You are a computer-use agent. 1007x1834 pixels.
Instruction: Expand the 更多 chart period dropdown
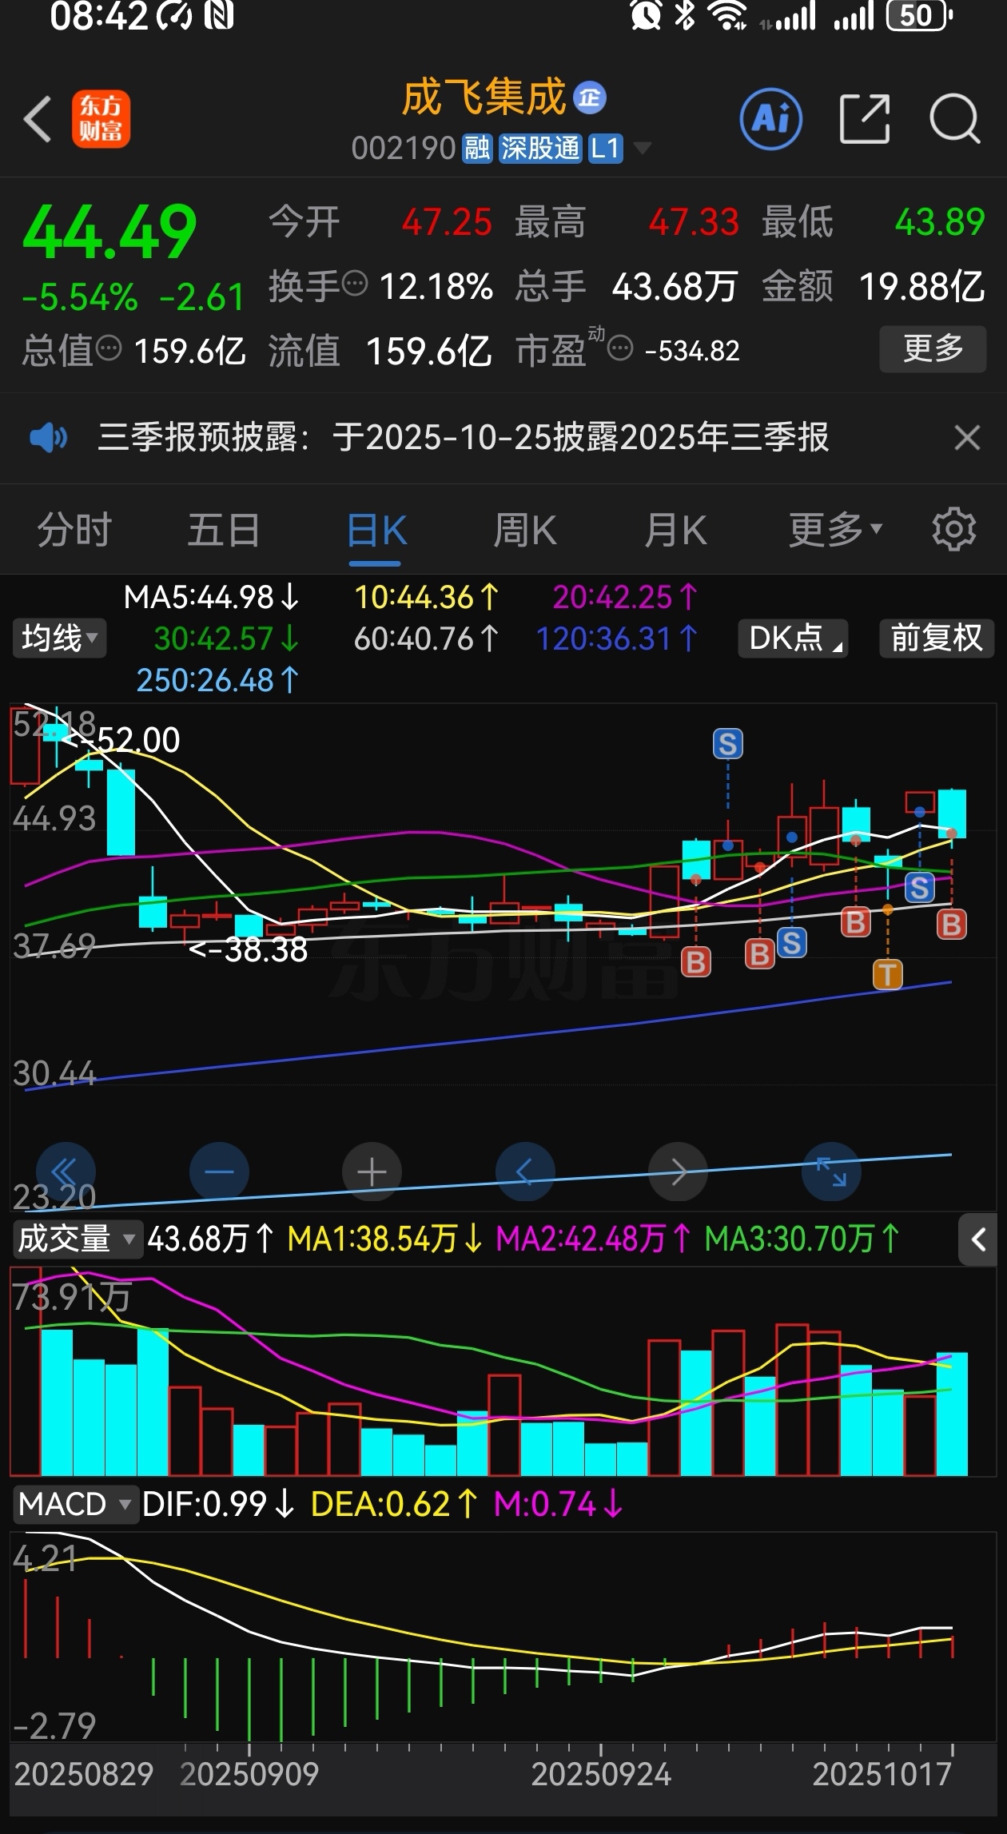click(x=835, y=529)
